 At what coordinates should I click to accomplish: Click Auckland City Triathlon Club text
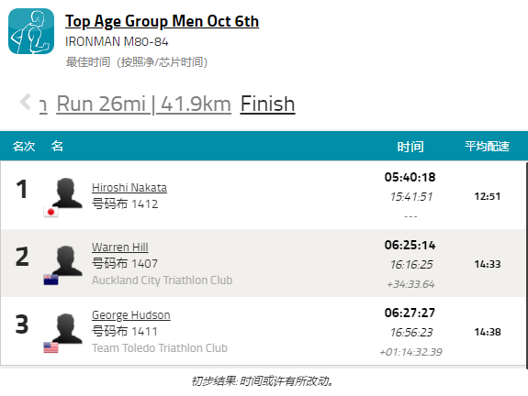[x=162, y=280]
